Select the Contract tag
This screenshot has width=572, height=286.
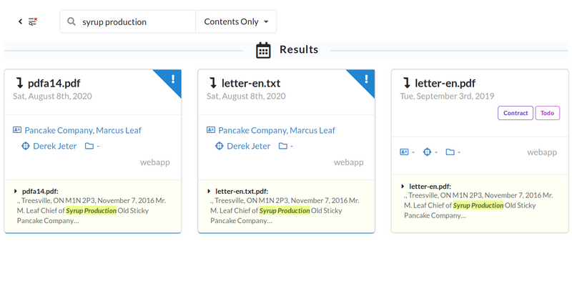click(x=515, y=113)
